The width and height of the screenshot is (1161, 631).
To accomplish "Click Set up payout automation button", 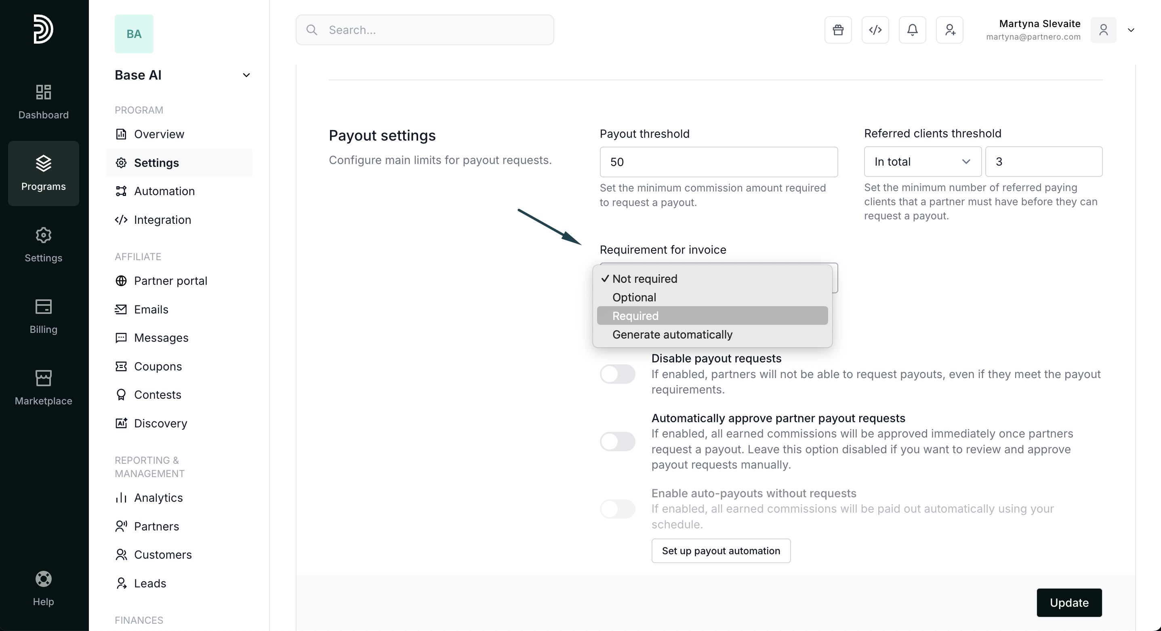I will pos(721,551).
